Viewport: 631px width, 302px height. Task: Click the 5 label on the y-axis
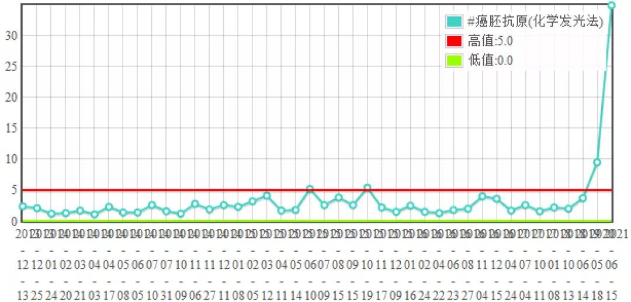tap(13, 190)
